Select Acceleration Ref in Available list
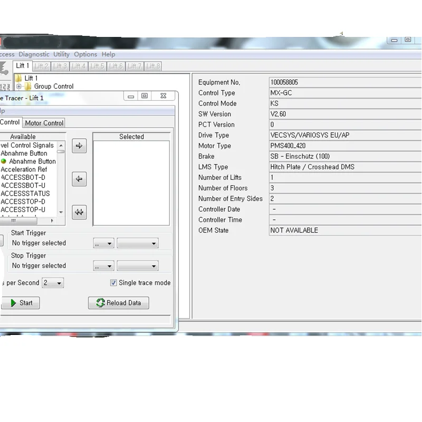The height and width of the screenshot is (422, 422). (x=24, y=169)
